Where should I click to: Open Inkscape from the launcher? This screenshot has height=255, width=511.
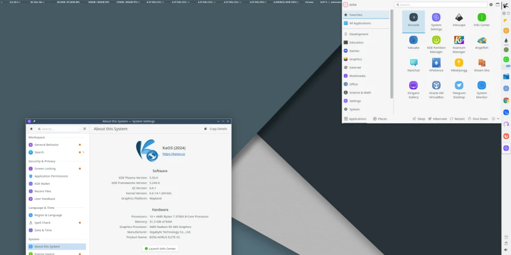click(x=458, y=20)
